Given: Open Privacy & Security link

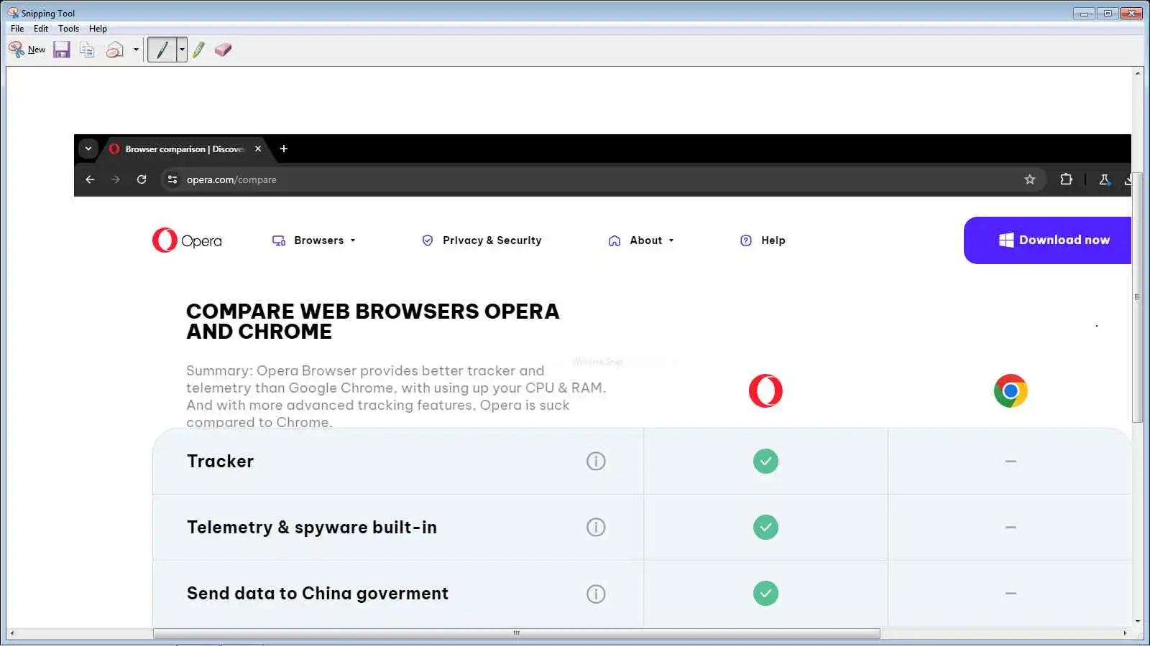Looking at the screenshot, I should (x=482, y=240).
